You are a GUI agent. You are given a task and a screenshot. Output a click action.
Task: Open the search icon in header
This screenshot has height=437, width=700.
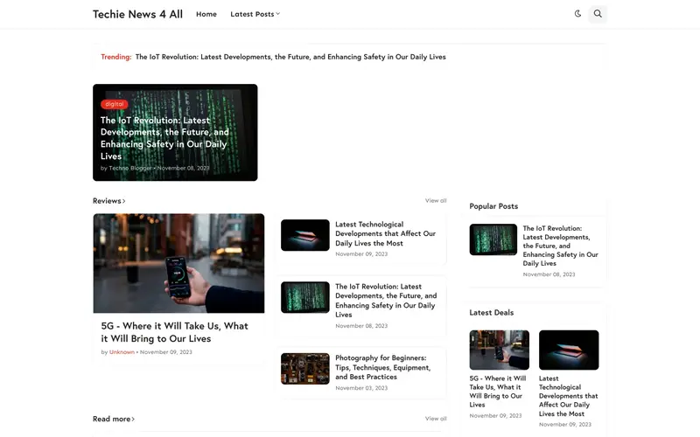[598, 14]
